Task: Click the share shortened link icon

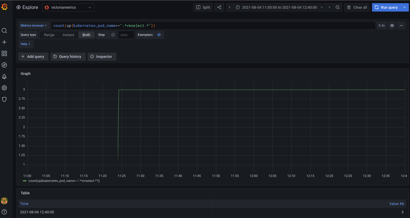Action: click(x=219, y=8)
